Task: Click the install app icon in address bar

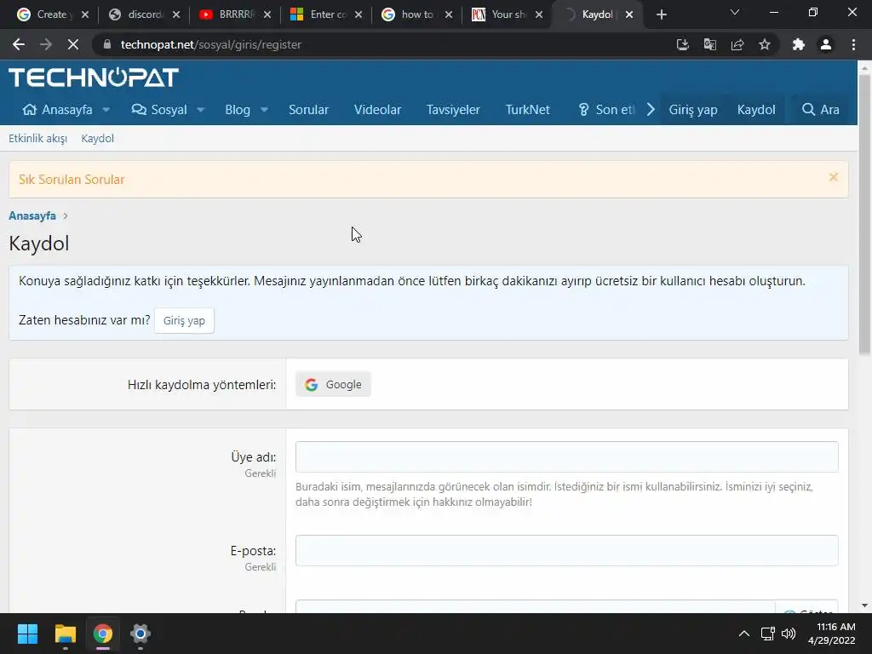Action: point(682,44)
